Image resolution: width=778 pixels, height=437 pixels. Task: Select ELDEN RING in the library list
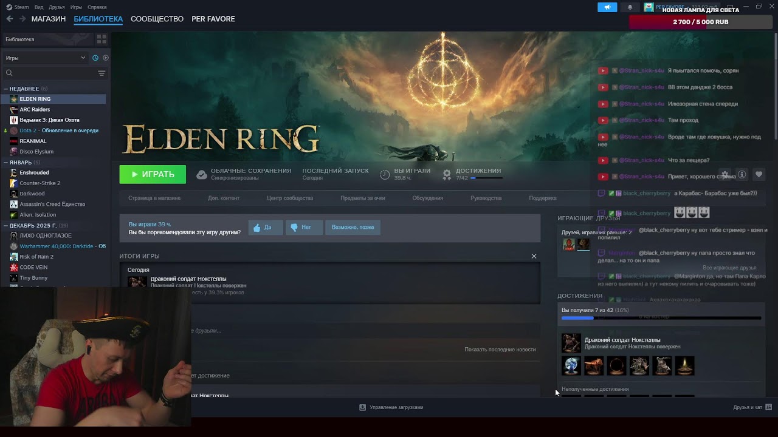tap(55, 99)
